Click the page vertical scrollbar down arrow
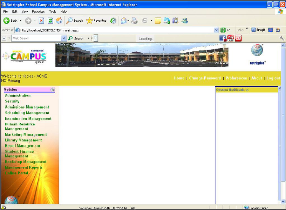This screenshot has height=210, width=286. click(283, 202)
